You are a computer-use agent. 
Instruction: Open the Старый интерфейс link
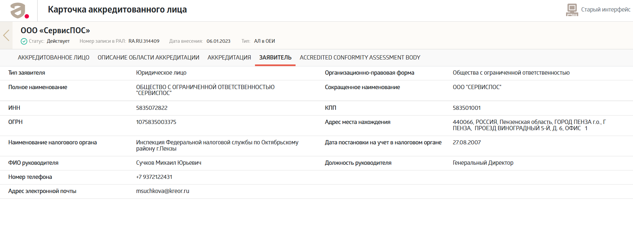(605, 10)
